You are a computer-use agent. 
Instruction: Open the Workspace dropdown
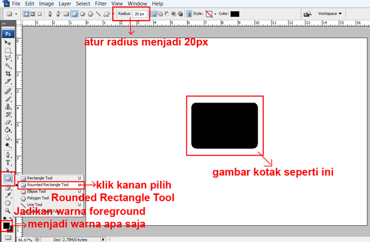point(330,14)
